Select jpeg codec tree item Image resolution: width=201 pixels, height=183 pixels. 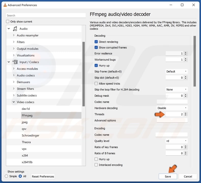click(24, 122)
